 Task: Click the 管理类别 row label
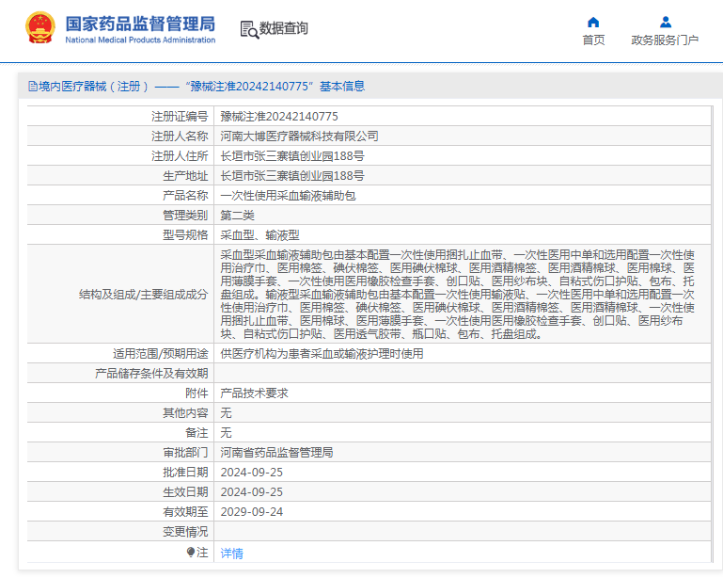185,216
